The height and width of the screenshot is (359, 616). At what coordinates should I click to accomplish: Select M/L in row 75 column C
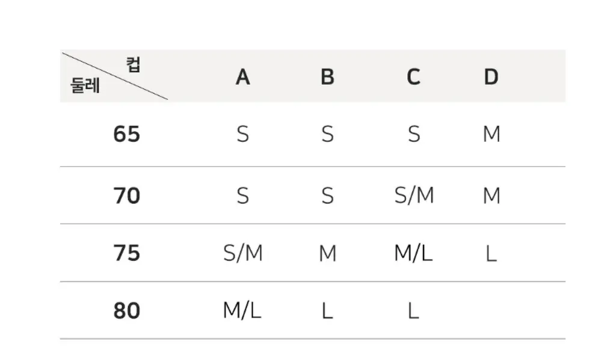click(x=413, y=253)
